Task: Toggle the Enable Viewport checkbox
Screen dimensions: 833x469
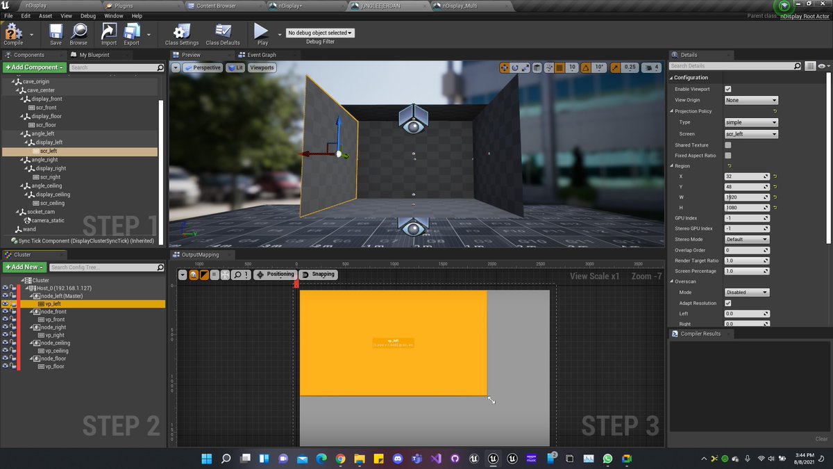Action: pos(728,89)
